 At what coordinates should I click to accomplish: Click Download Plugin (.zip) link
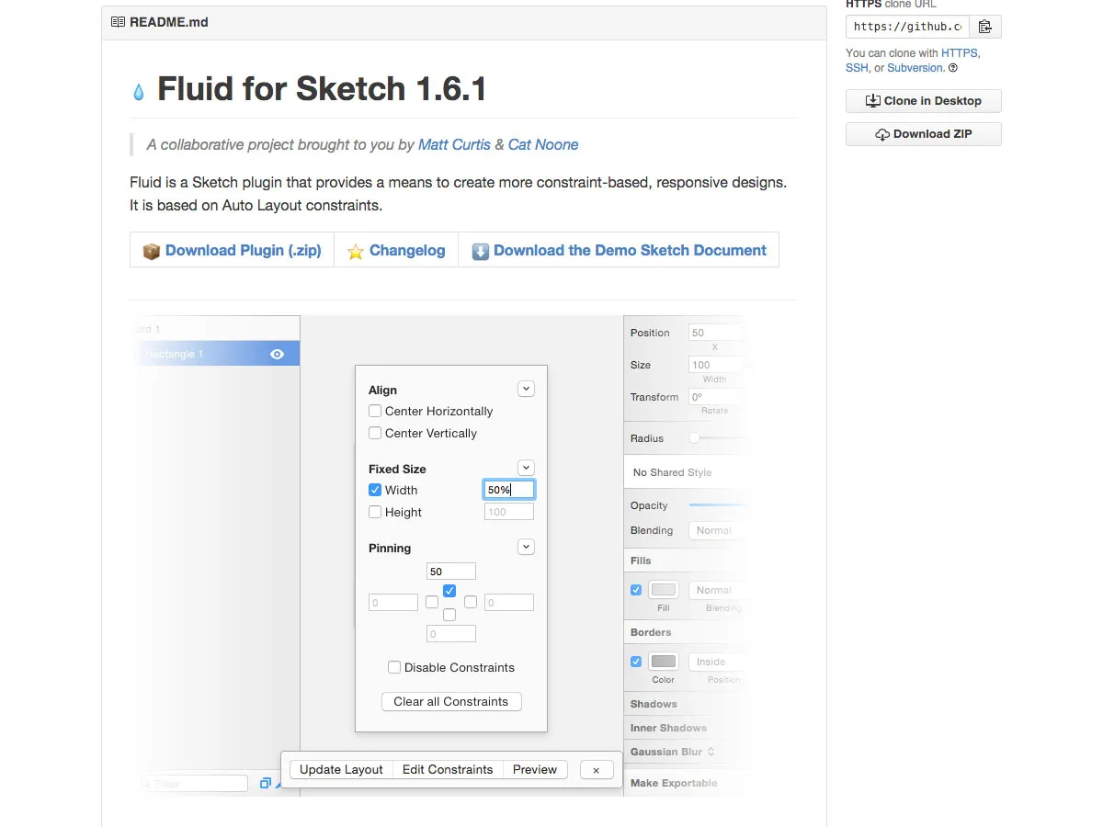pyautogui.click(x=244, y=250)
